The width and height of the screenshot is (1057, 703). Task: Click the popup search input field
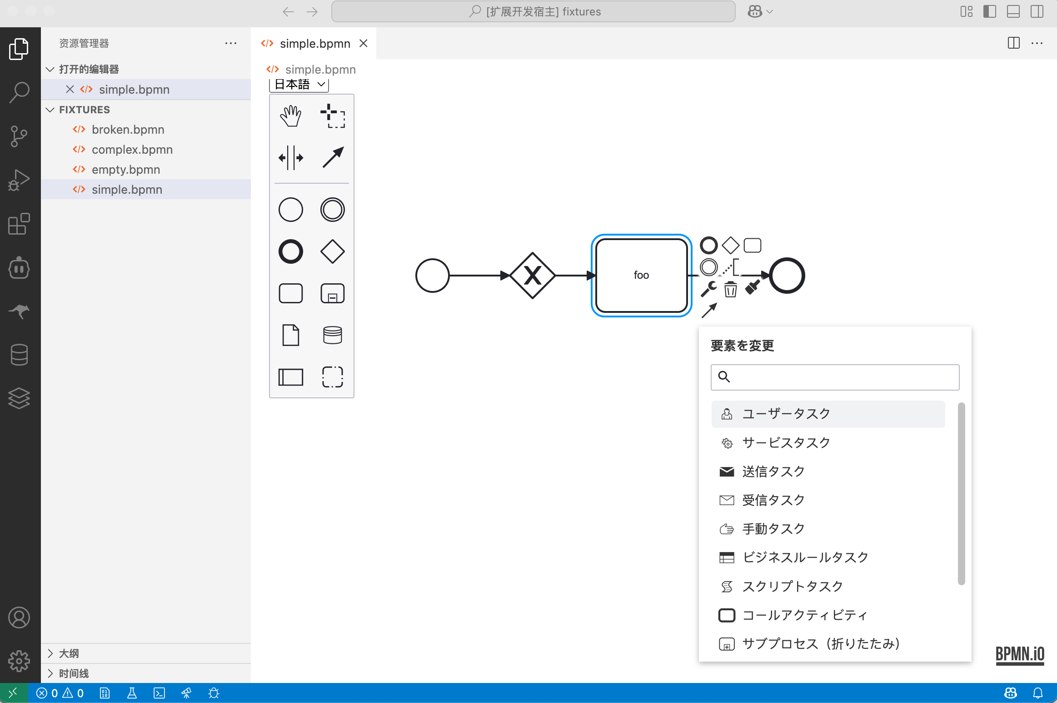click(x=841, y=377)
